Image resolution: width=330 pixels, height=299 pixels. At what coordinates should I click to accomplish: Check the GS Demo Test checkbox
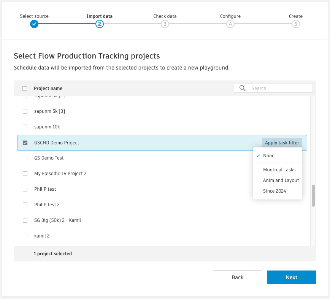(x=25, y=158)
